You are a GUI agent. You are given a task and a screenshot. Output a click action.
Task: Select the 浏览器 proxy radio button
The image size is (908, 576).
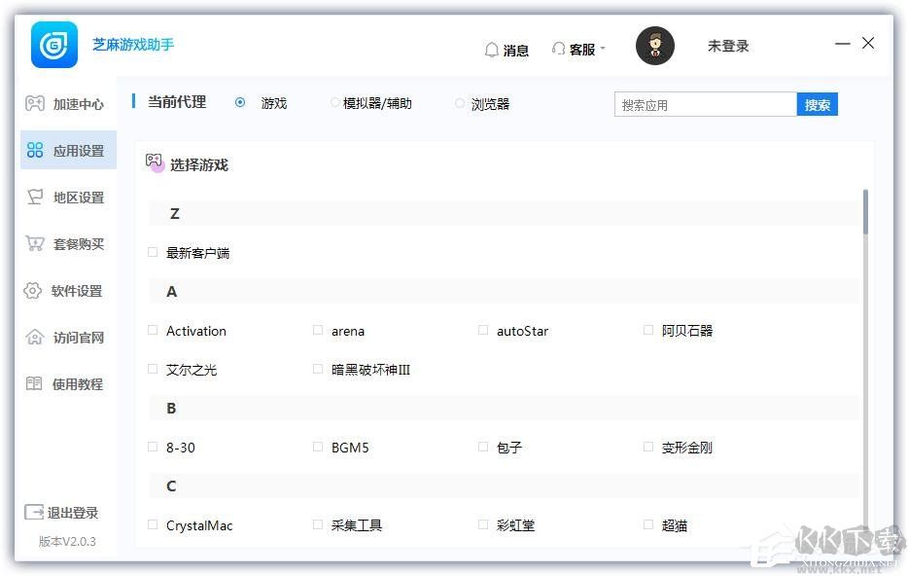458,103
